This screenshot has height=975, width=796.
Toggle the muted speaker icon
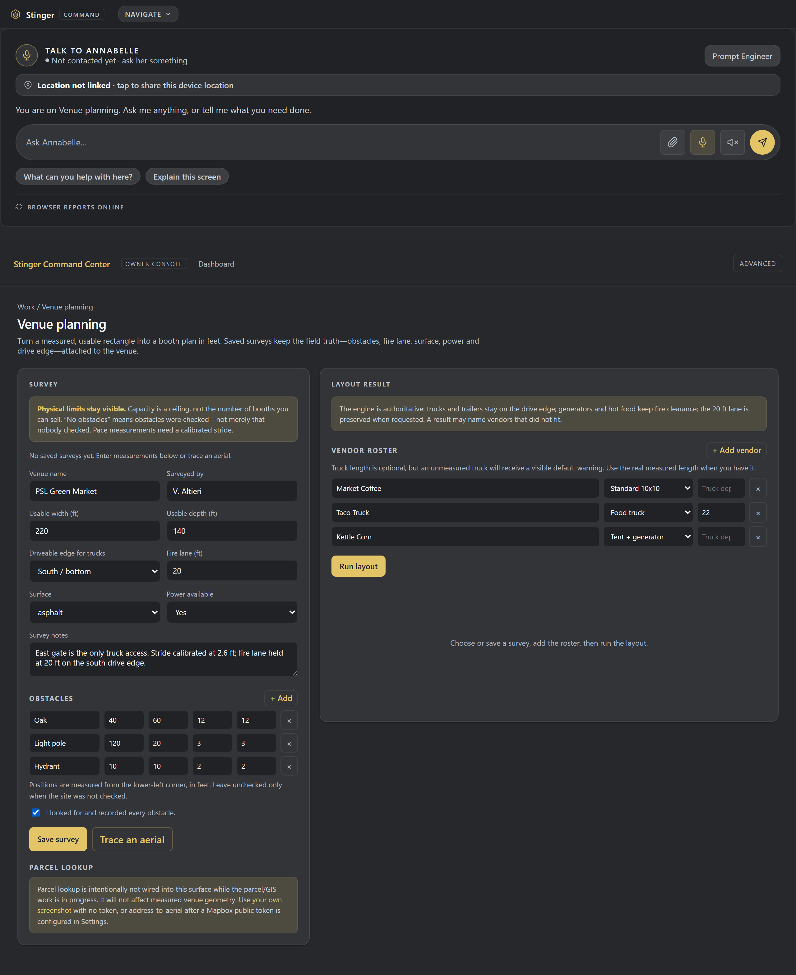tap(732, 142)
